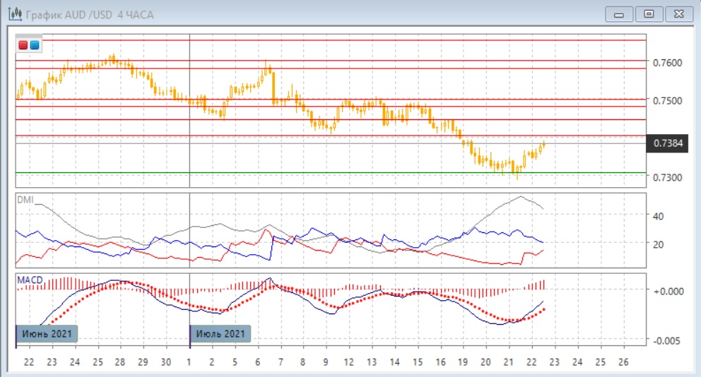
Task: Click the window title 'График AUD /USD 4 ЧАСА'
Action: coord(89,15)
